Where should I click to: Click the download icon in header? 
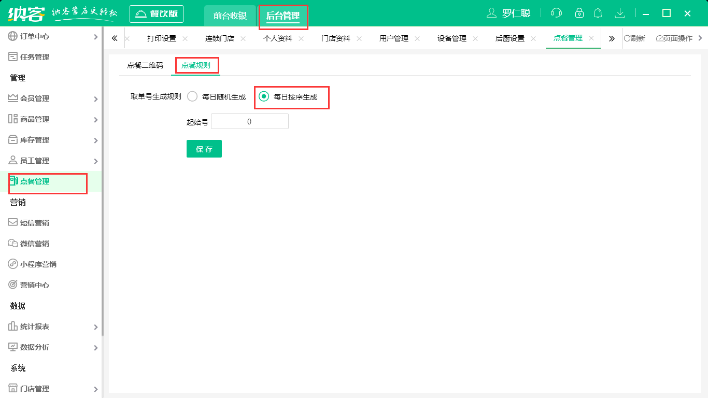tap(619, 13)
